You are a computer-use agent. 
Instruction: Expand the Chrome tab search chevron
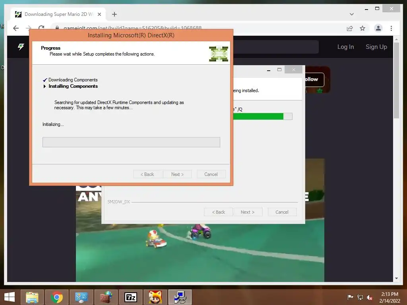point(352,14)
